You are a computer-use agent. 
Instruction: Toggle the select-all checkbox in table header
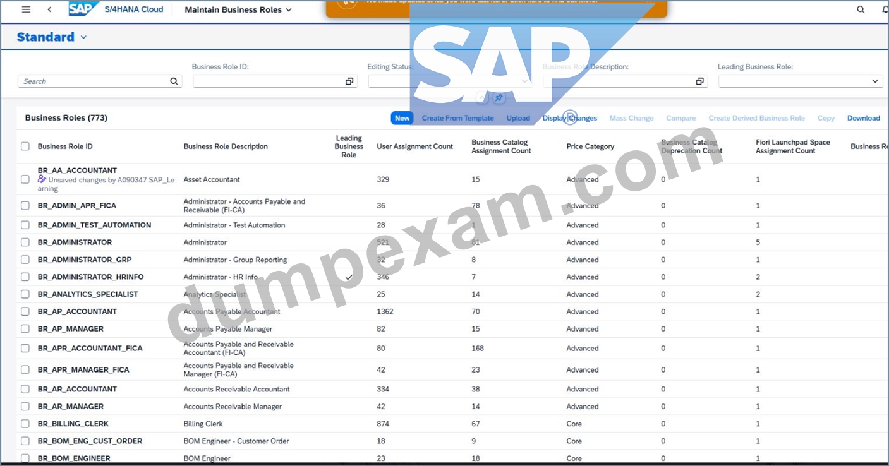coord(25,146)
